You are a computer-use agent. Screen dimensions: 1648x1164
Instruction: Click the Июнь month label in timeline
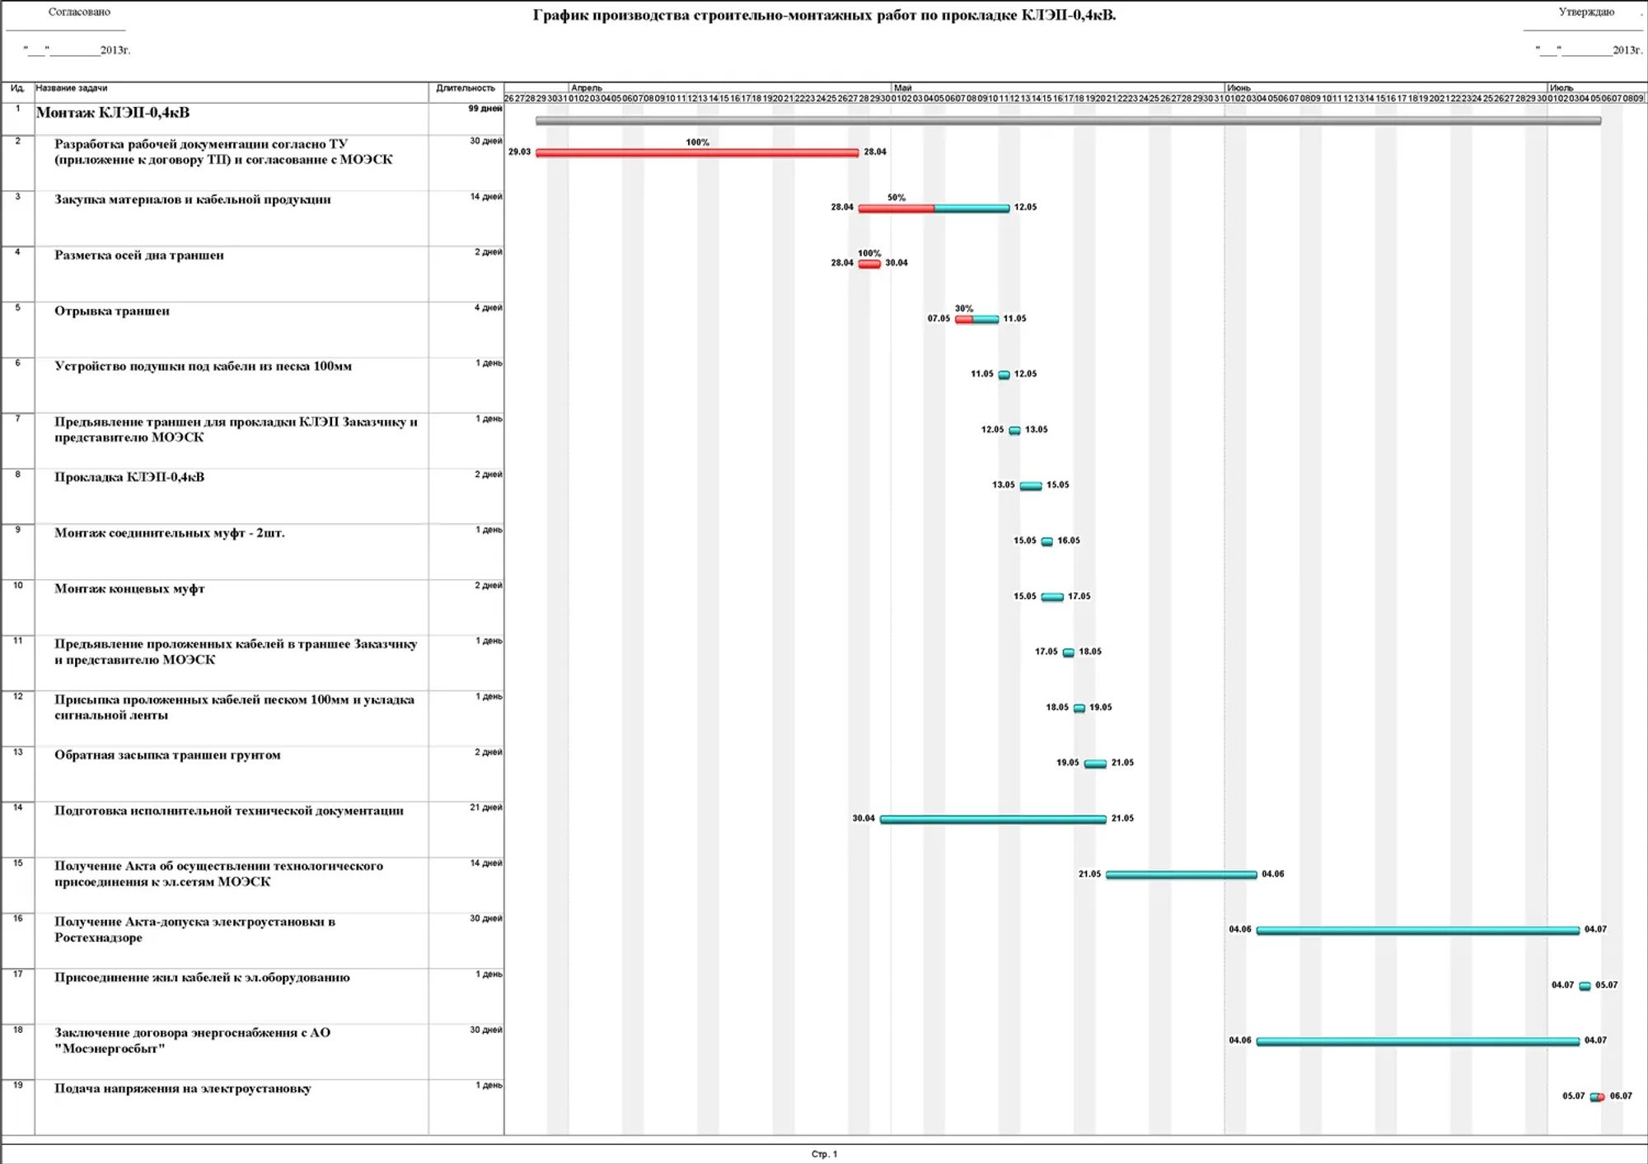1238,87
